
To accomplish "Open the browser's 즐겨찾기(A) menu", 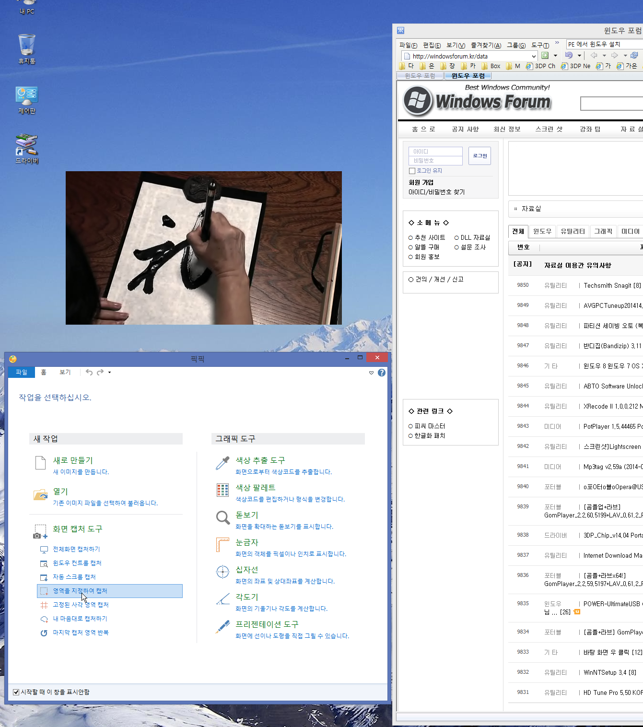I will [x=486, y=45].
